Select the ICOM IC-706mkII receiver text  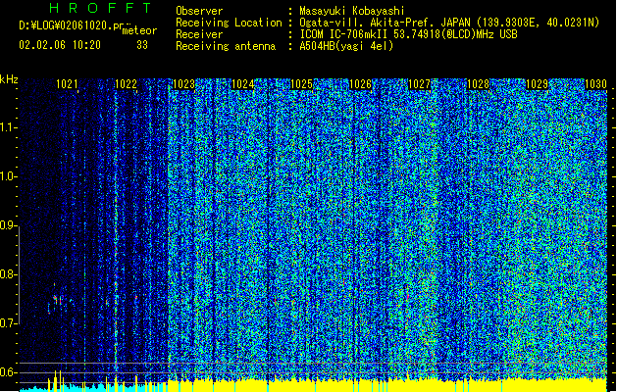408,34
